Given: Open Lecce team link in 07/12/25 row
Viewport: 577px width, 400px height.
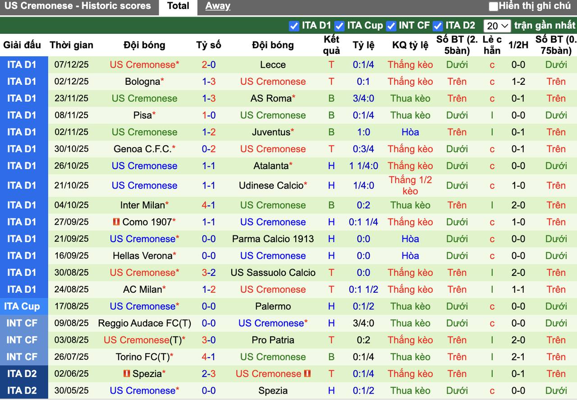Looking at the screenshot, I should (x=273, y=65).
